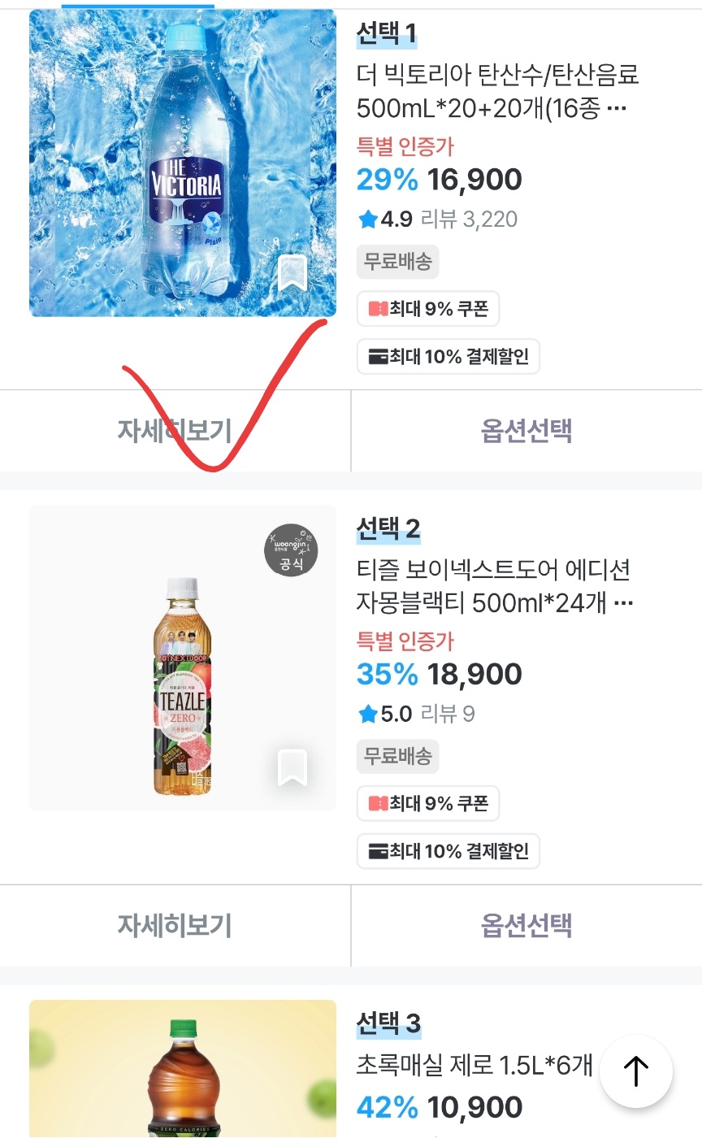Tap the 무료배송 free shipping badge on 선택 1
Image resolution: width=702 pixels, height=1147 pixels.
tap(397, 262)
